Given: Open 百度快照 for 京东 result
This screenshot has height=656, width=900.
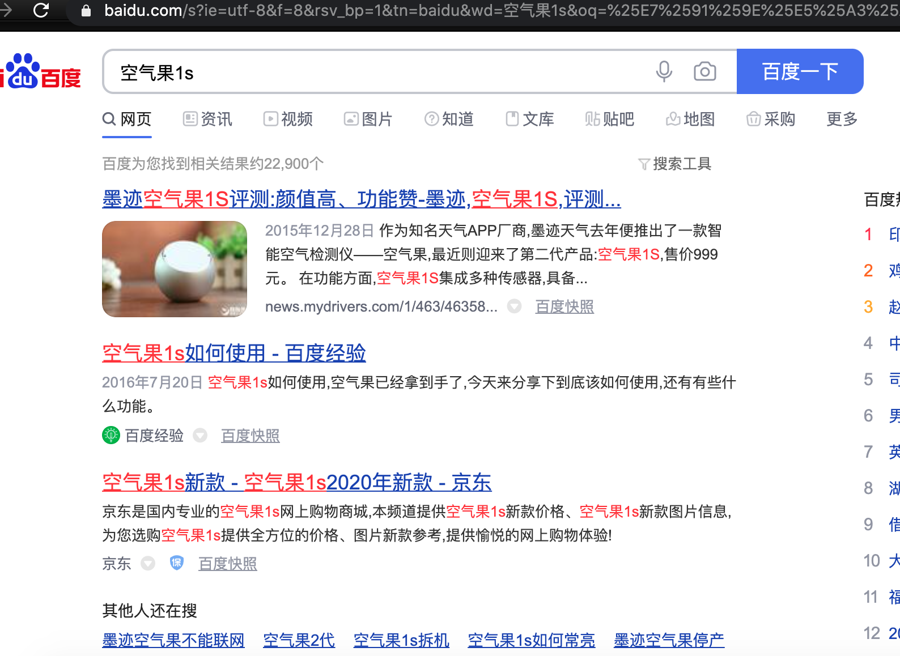Looking at the screenshot, I should (228, 564).
